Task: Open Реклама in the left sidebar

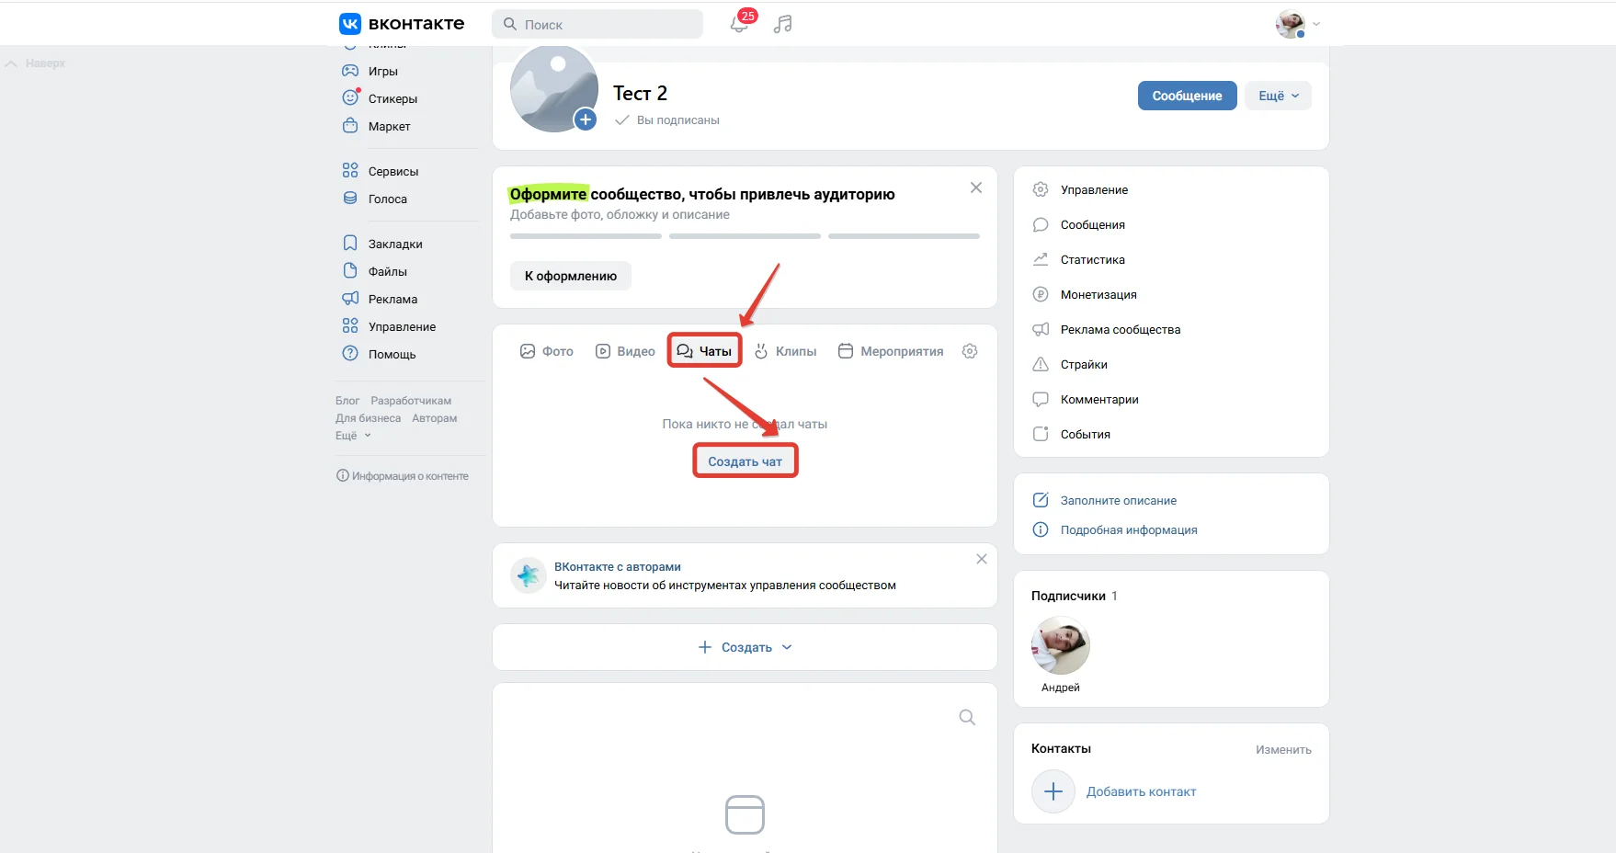Action: pyautogui.click(x=393, y=299)
